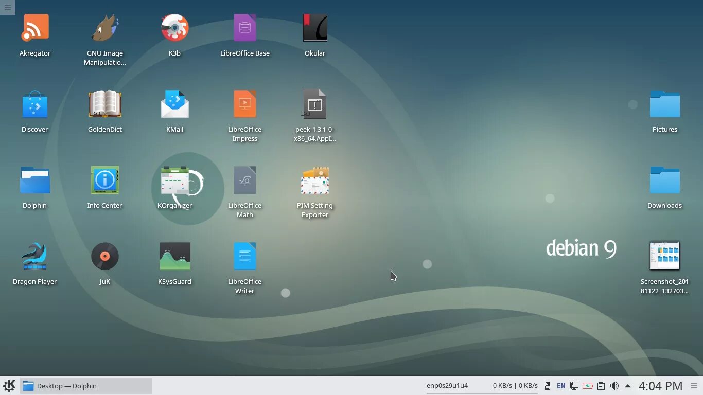Open the clipboard tray icon
This screenshot has height=395, width=703.
point(601,386)
